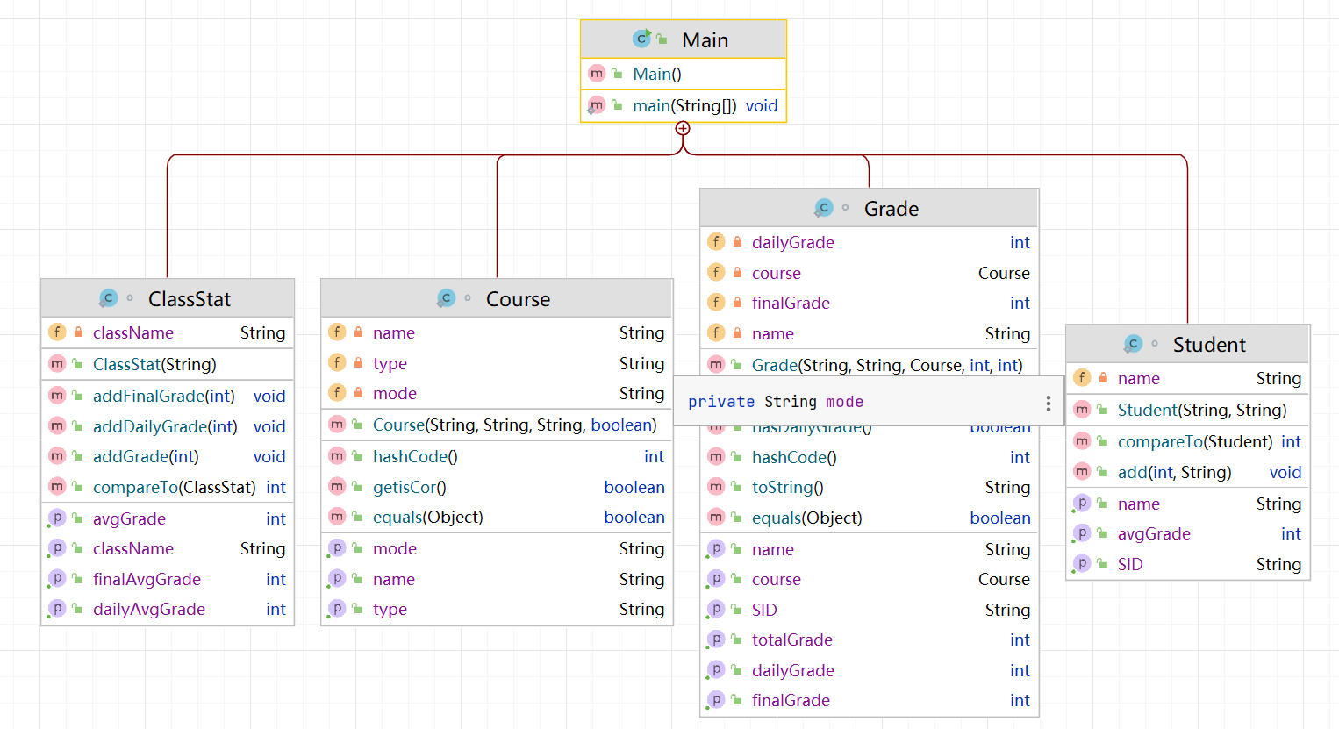Select compareTo(Student) method in Student
1339x729 pixels.
(1194, 441)
